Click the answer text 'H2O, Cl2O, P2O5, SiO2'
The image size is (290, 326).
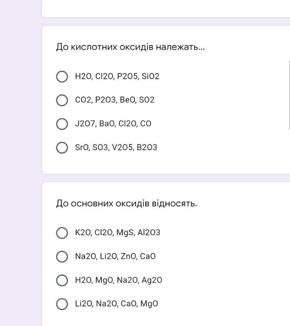pos(117,77)
